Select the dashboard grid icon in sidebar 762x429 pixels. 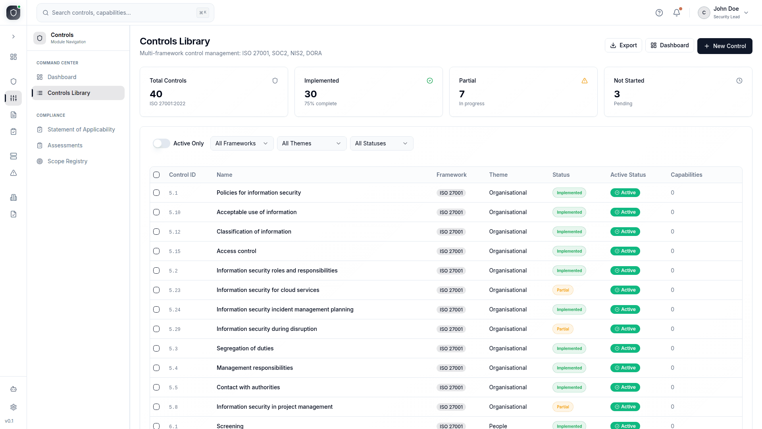pyautogui.click(x=13, y=57)
